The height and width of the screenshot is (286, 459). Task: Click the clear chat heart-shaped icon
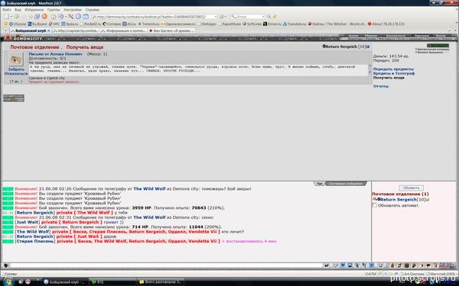(x=336, y=265)
